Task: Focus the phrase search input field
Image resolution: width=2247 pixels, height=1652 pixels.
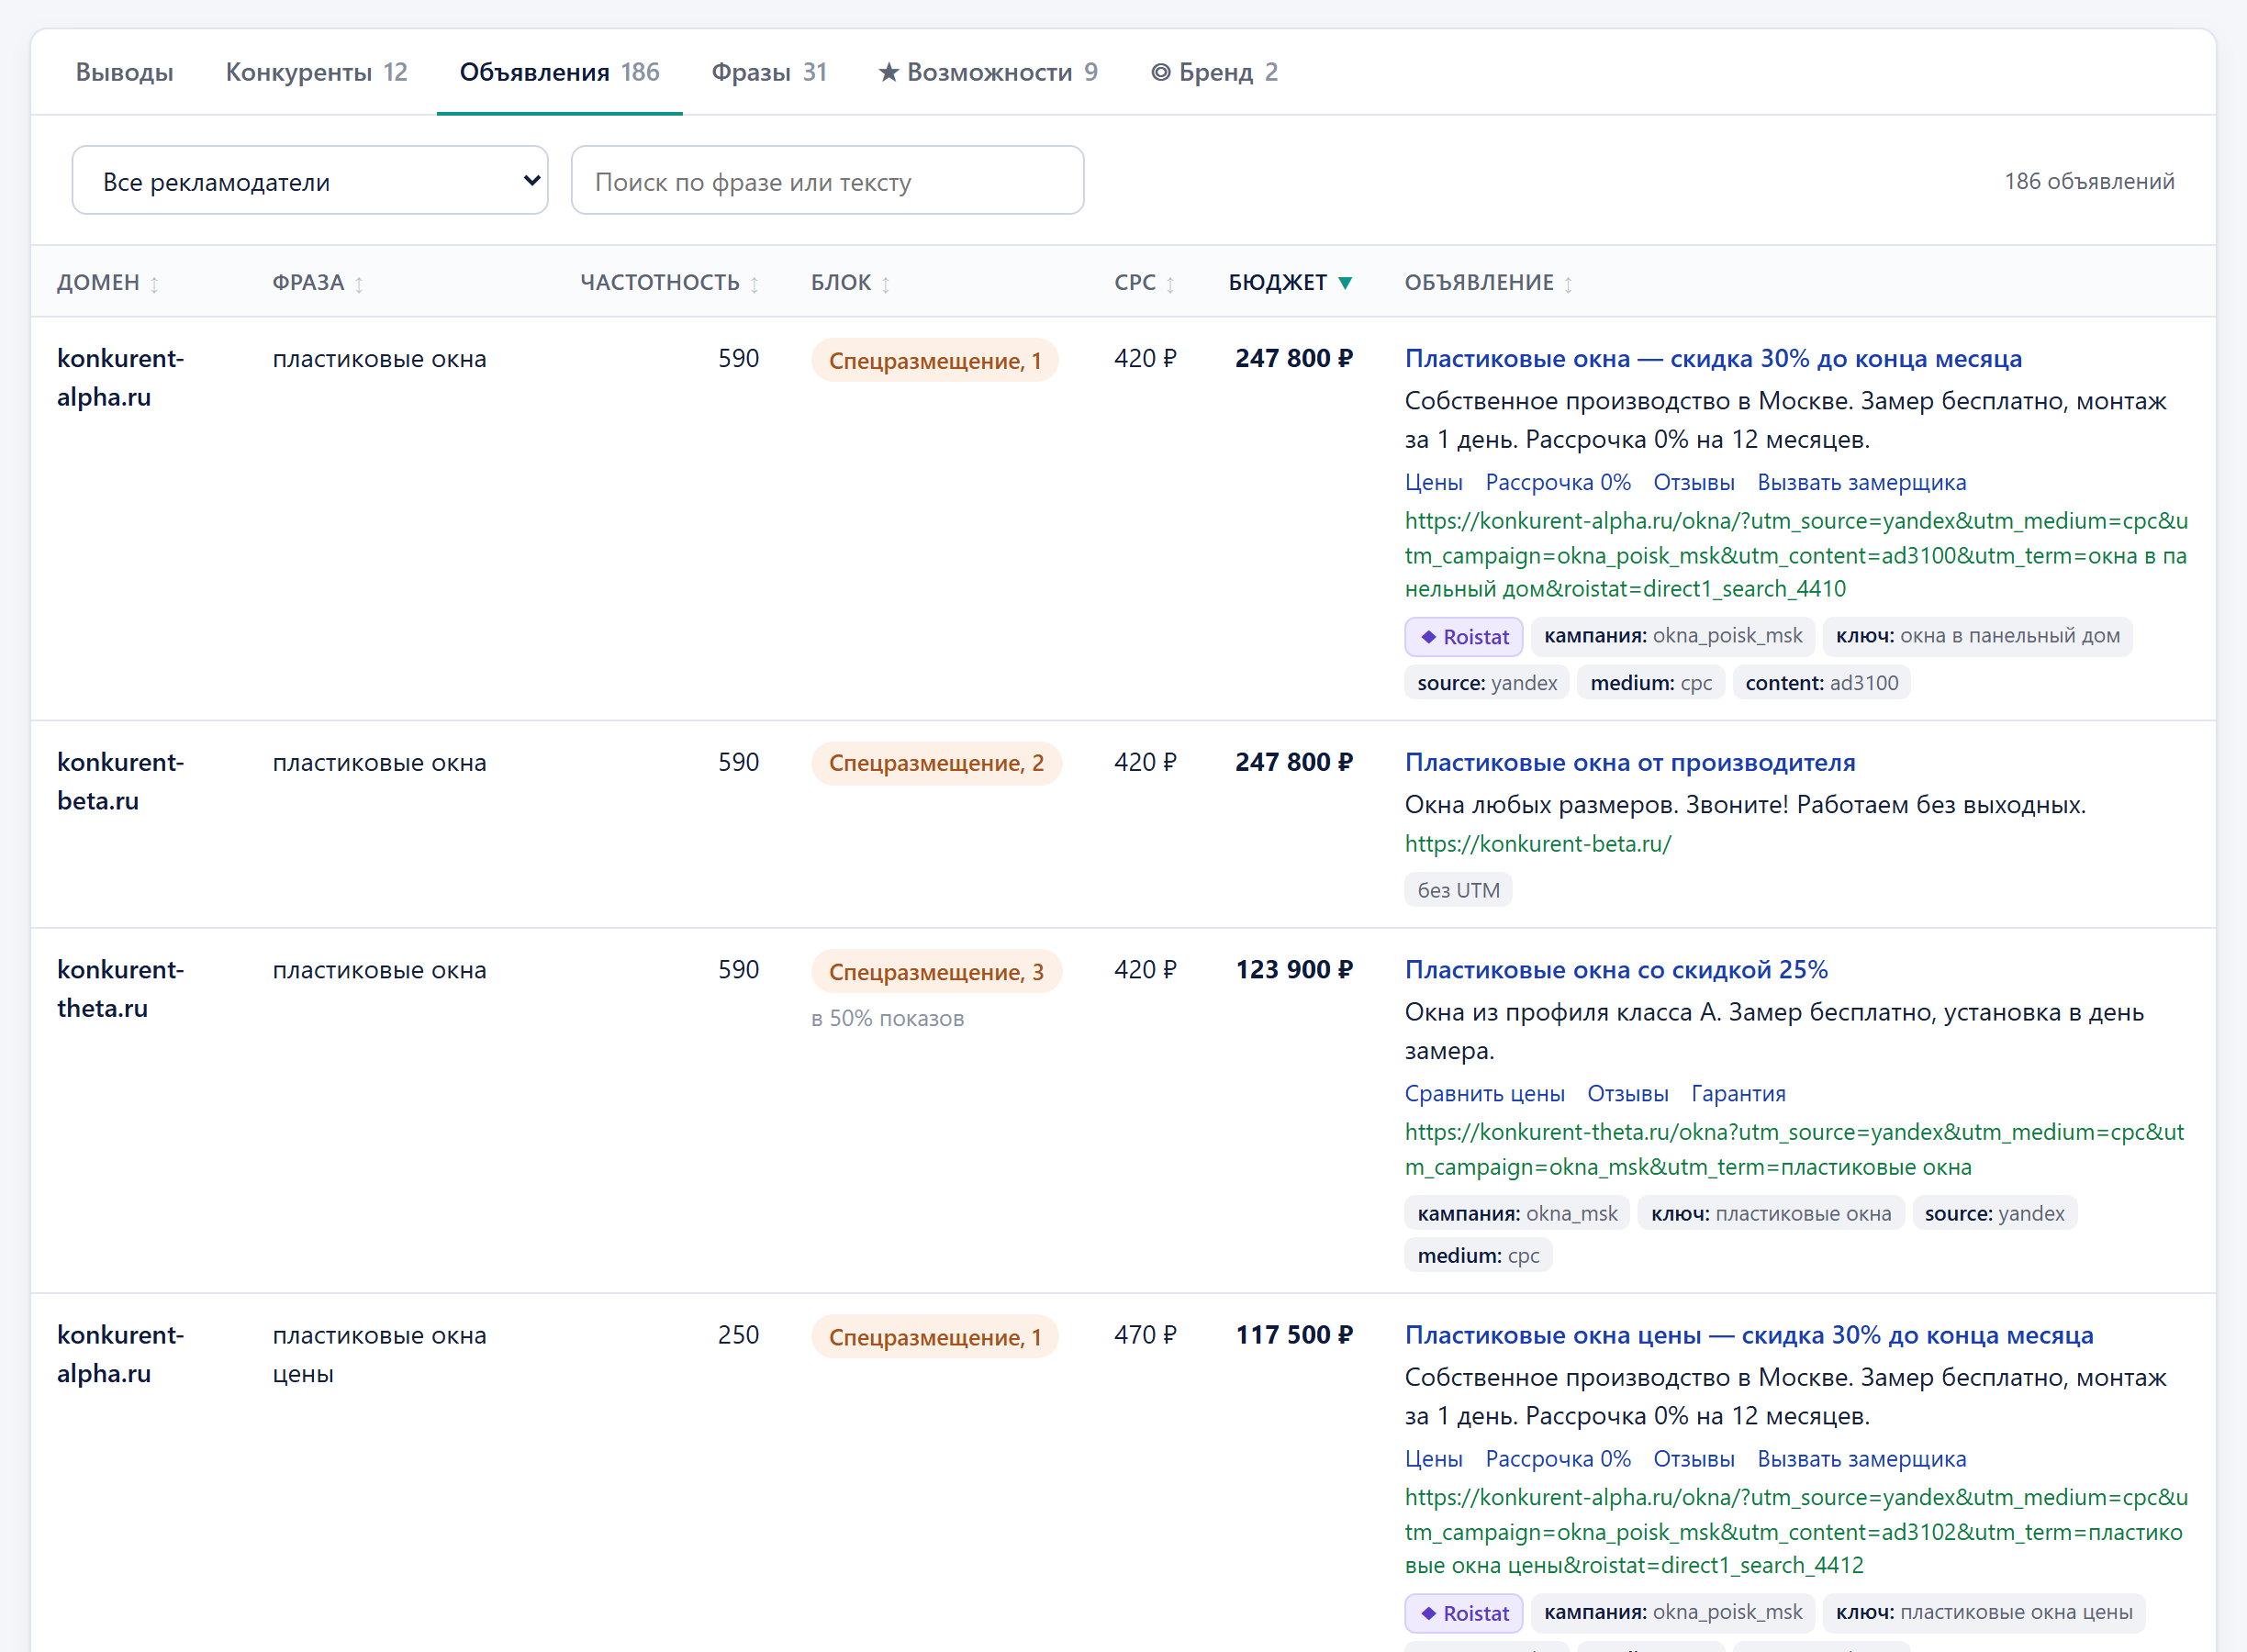Action: (827, 181)
